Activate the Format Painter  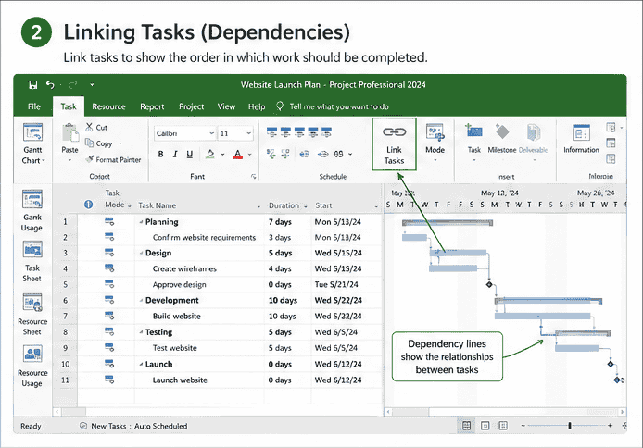113,159
